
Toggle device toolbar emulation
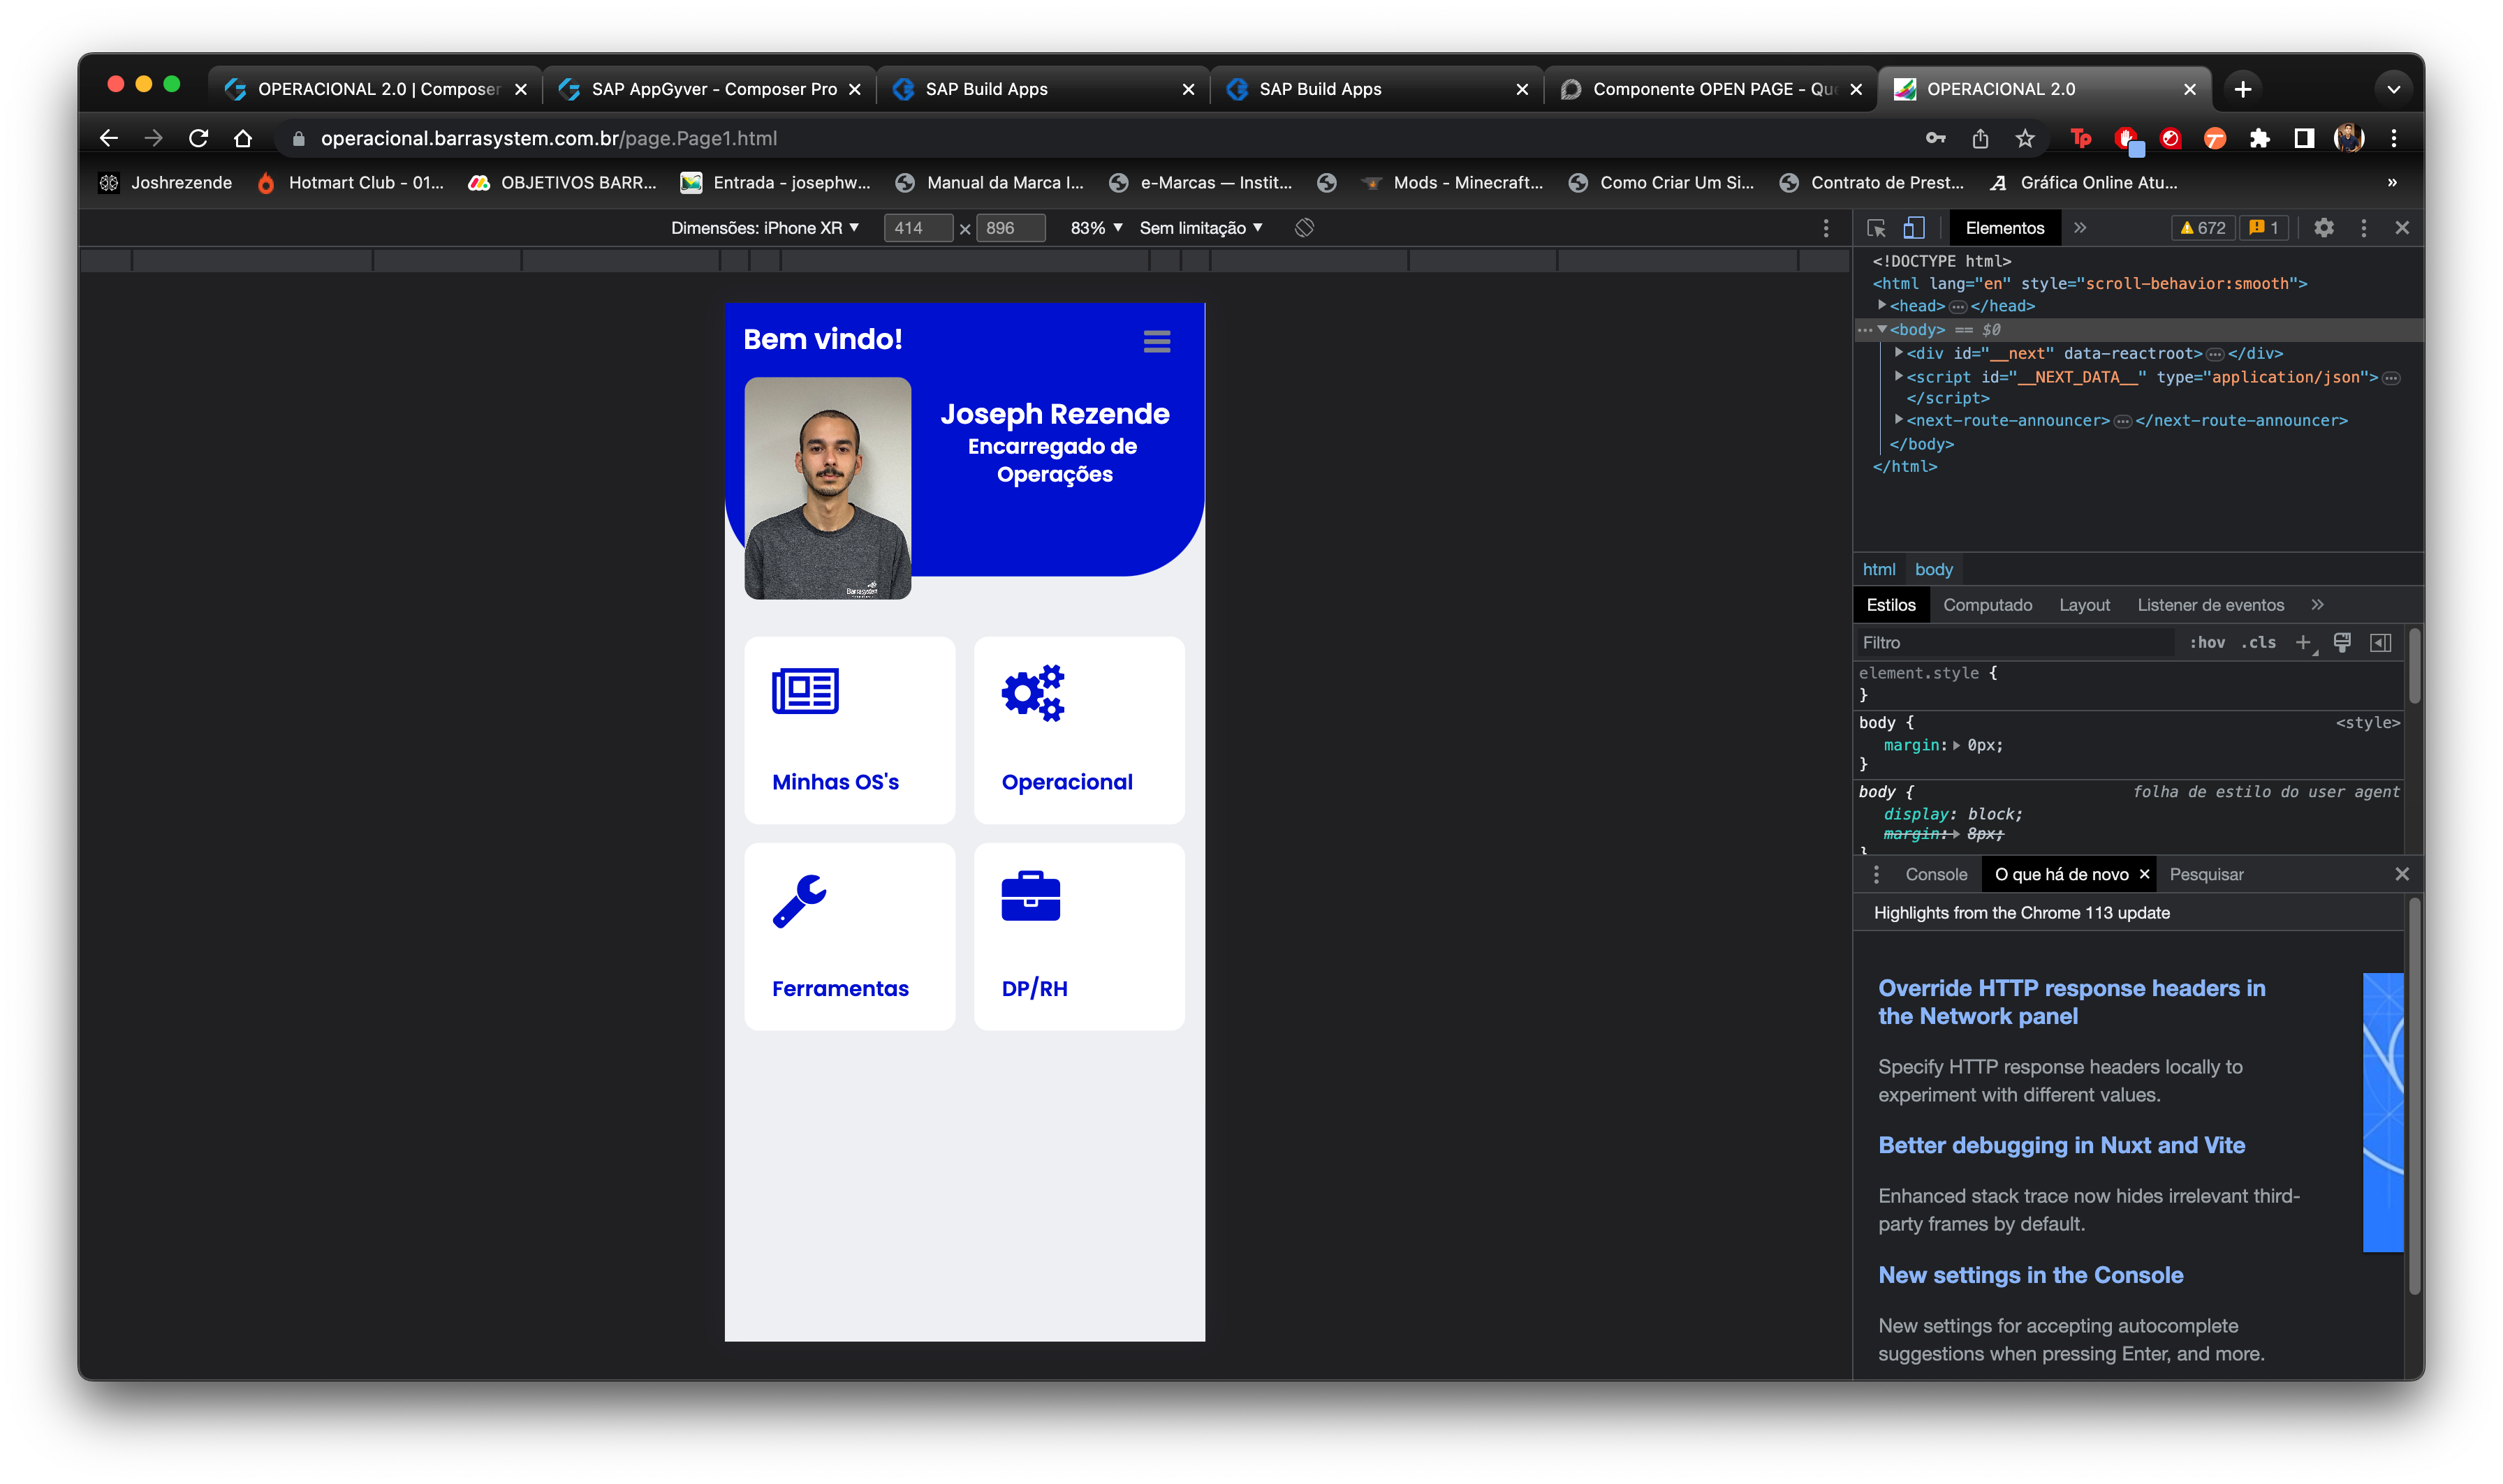pyautogui.click(x=1914, y=228)
